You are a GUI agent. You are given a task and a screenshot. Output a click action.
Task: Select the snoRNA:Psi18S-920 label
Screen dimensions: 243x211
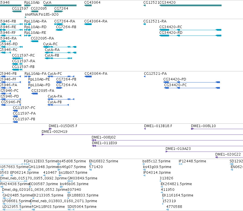click(42, 14)
